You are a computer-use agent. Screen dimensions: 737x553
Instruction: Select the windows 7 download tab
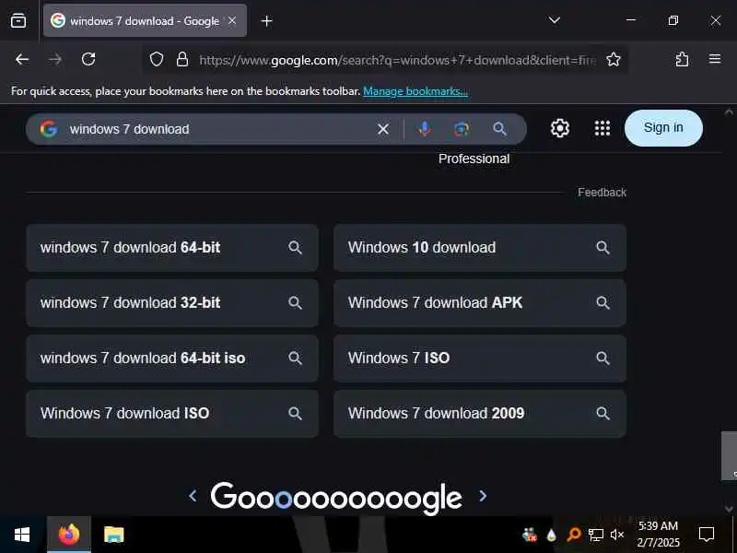pos(145,20)
